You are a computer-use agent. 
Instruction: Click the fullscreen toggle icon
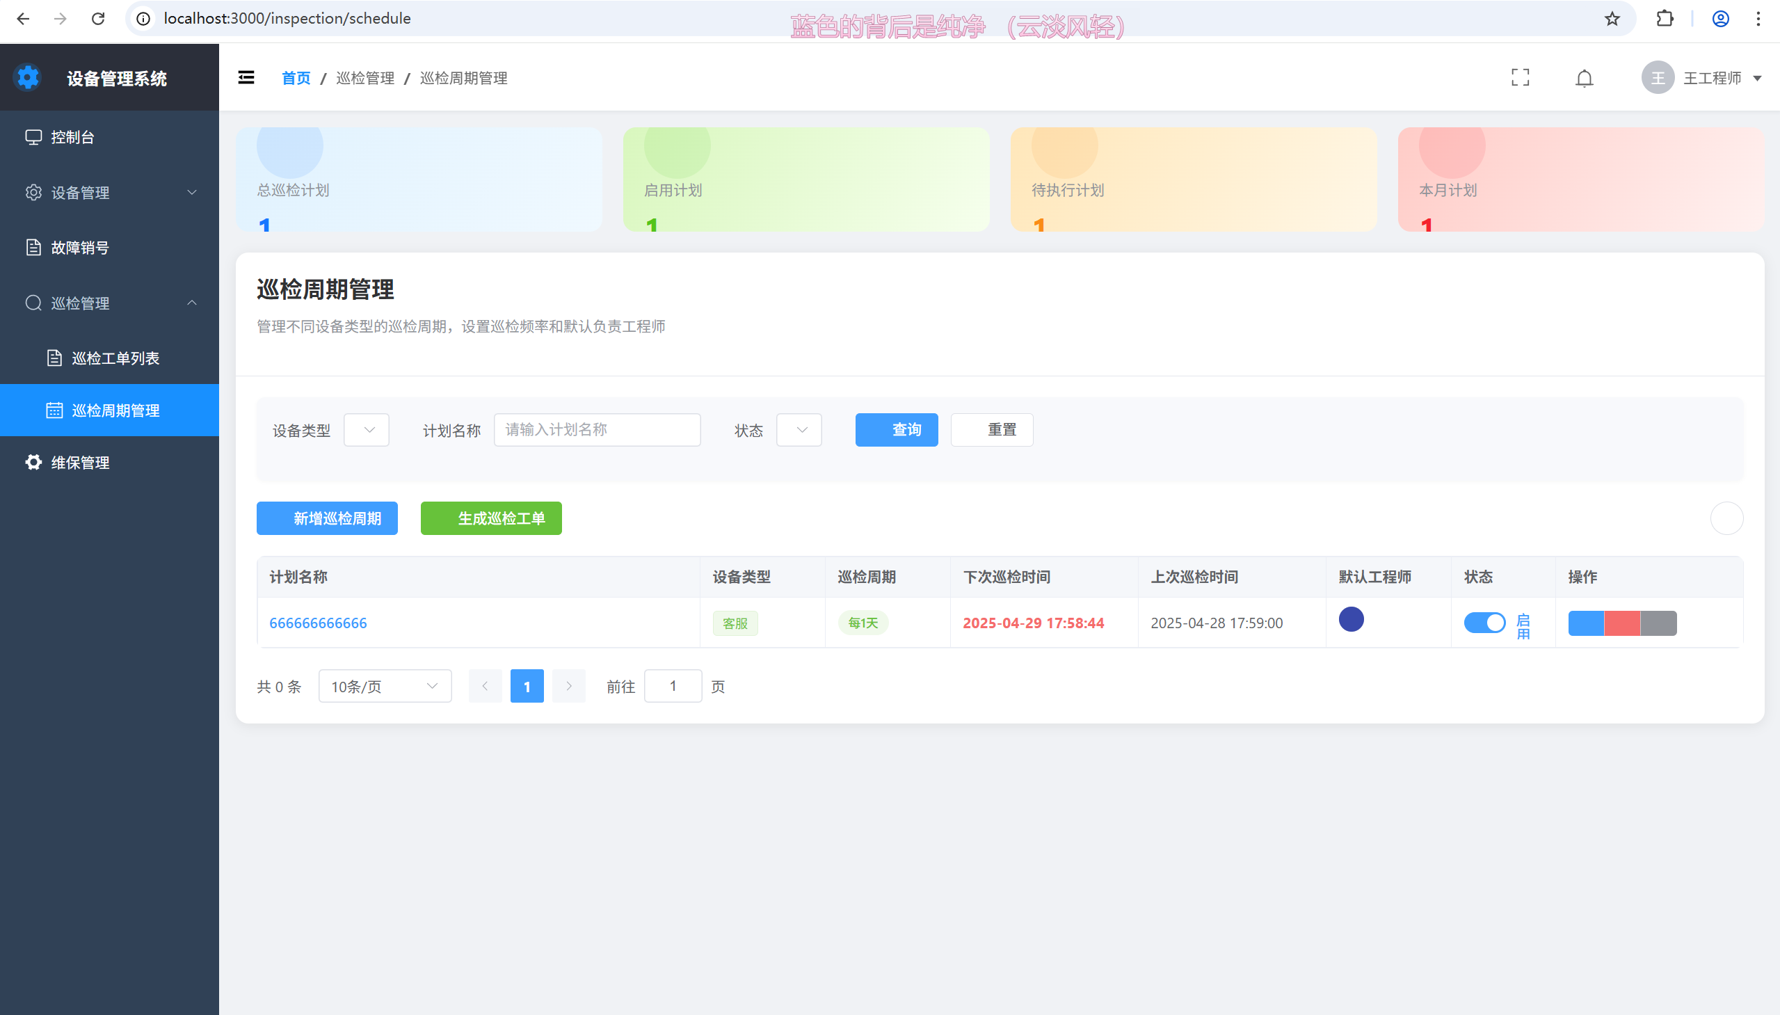[x=1520, y=77]
